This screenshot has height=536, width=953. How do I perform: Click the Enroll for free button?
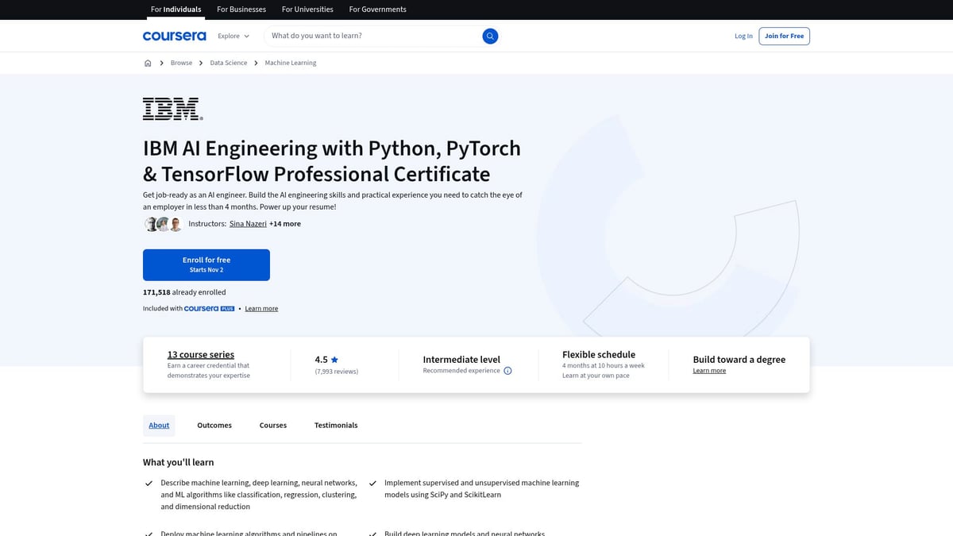point(206,264)
